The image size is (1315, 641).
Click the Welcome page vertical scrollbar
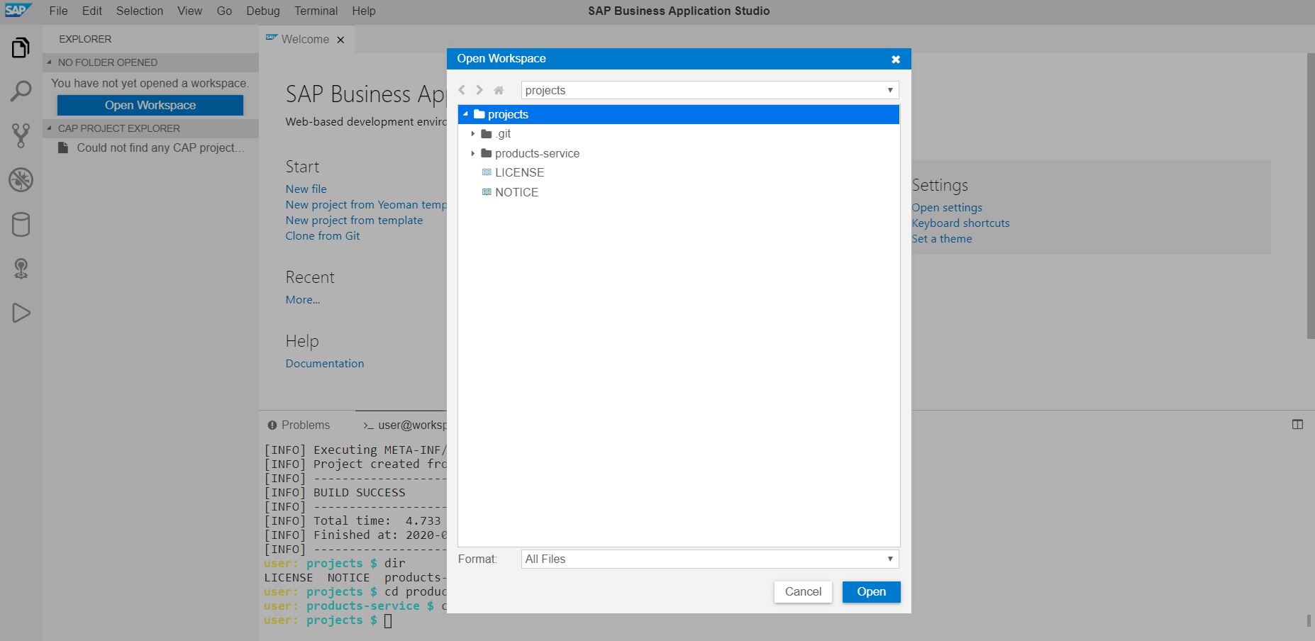[x=1310, y=196]
